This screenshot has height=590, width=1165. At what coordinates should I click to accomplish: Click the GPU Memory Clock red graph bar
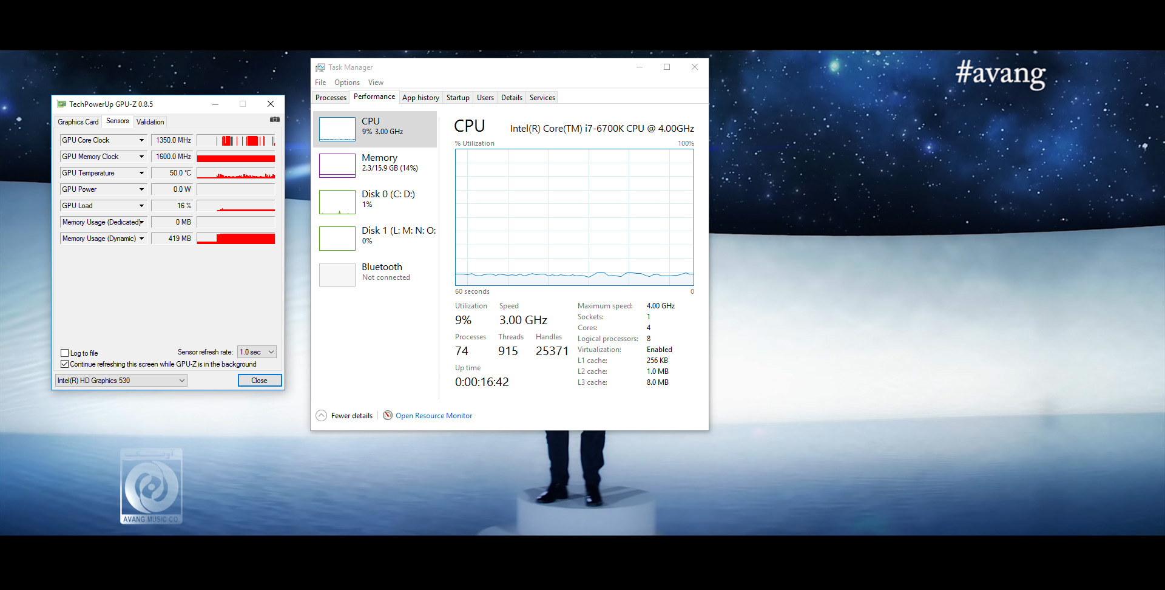coord(236,158)
